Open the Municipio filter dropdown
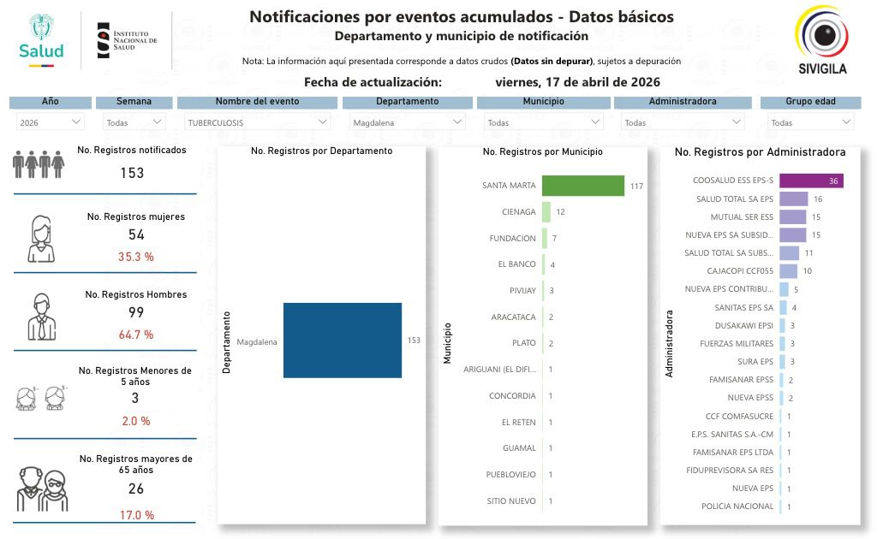This screenshot has width=889, height=539. [x=543, y=122]
